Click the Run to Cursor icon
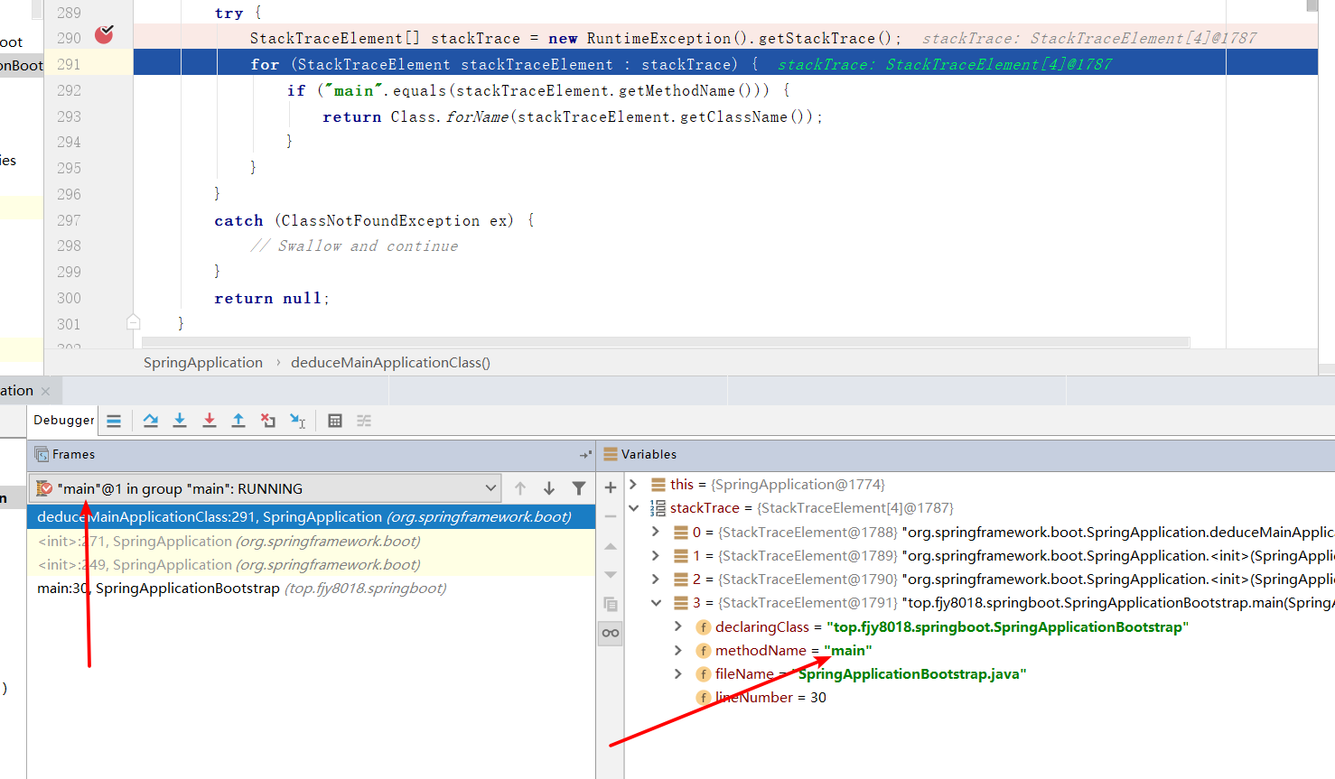The height and width of the screenshot is (779, 1335). coord(297,421)
